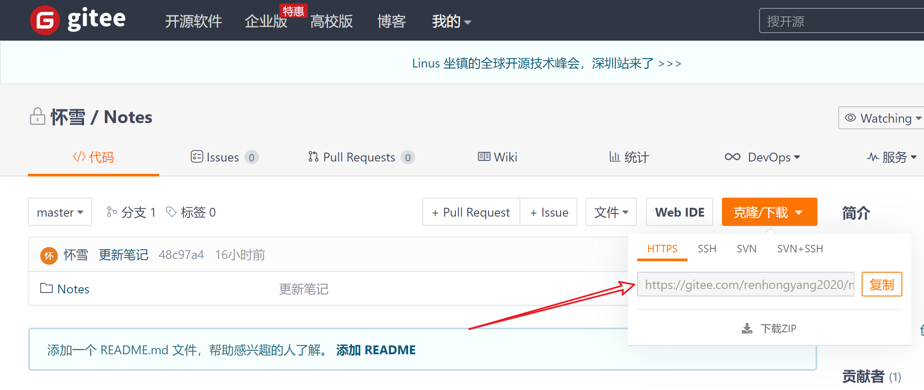Open the Notes folder link

point(73,289)
